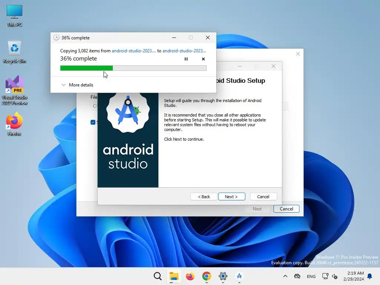The image size is (380, 285).
Task: Open the Firefox desktop shortcut
Action: pos(14,124)
